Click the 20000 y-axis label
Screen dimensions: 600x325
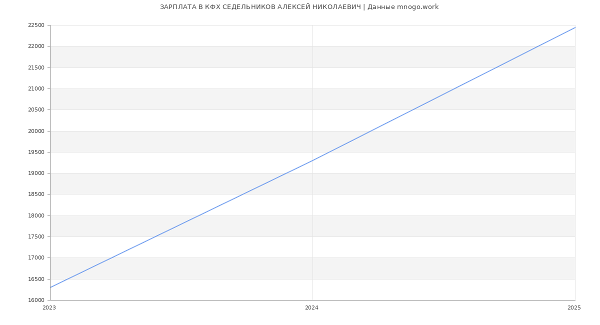[36, 131]
